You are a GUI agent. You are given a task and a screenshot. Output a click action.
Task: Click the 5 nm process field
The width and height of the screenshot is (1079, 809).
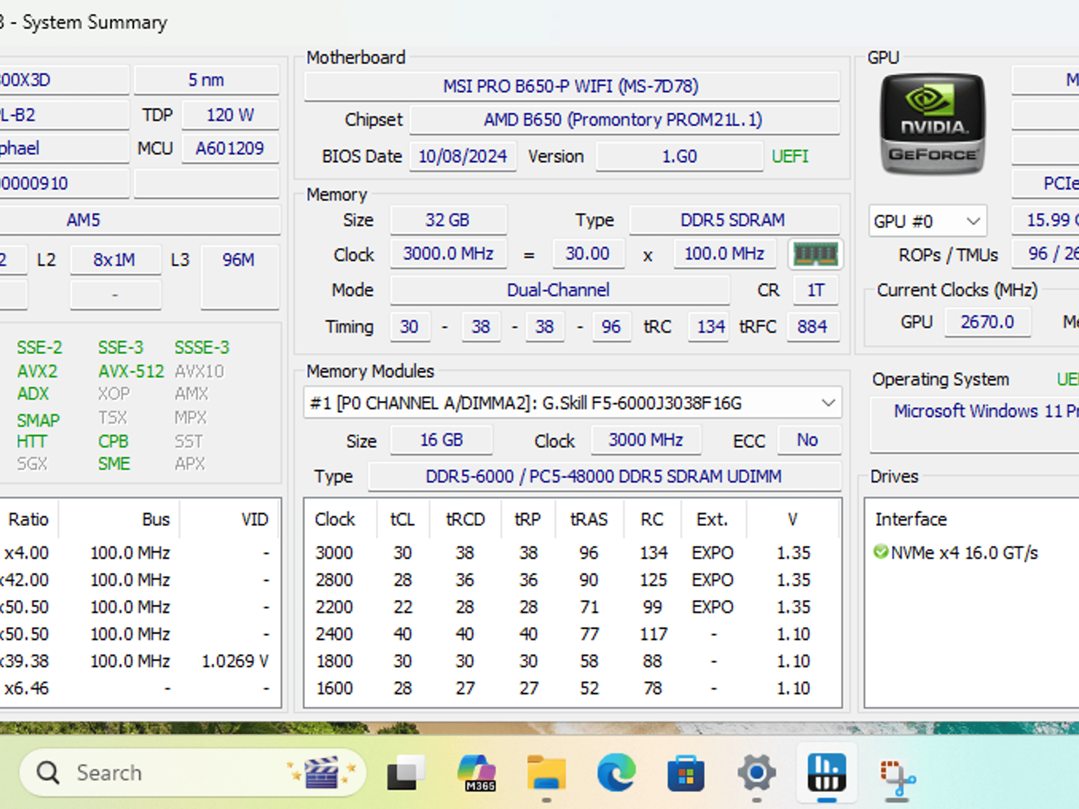(206, 80)
